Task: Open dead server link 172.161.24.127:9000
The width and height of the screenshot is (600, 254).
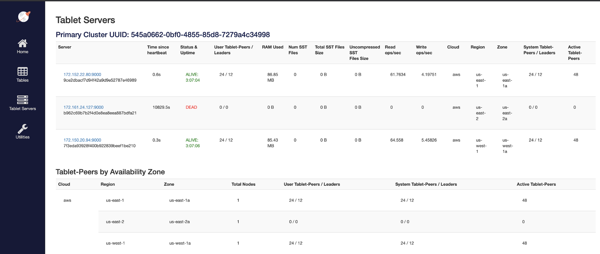Action: tap(83, 107)
